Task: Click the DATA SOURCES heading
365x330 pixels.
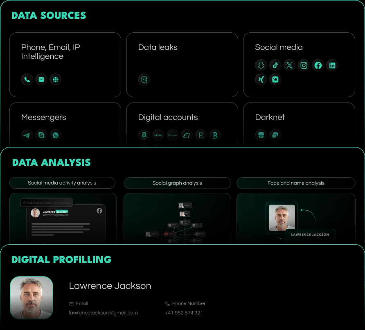Action: pos(49,16)
